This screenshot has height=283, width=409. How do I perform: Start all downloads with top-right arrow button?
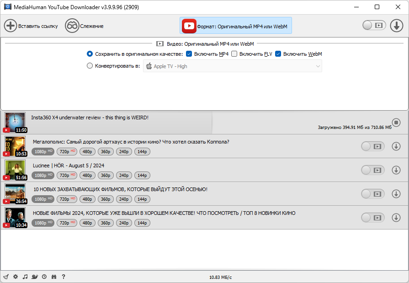pos(397,26)
